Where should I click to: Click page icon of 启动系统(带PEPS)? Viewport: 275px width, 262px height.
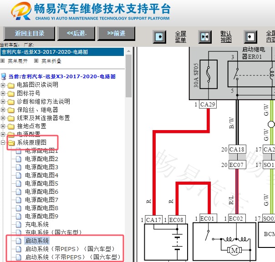pos(19,249)
